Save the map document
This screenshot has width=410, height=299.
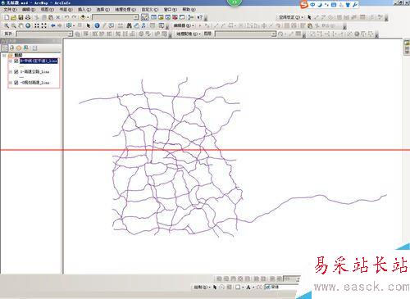click(20, 17)
